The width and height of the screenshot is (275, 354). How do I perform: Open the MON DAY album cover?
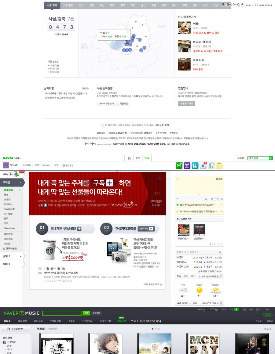pos(203,344)
